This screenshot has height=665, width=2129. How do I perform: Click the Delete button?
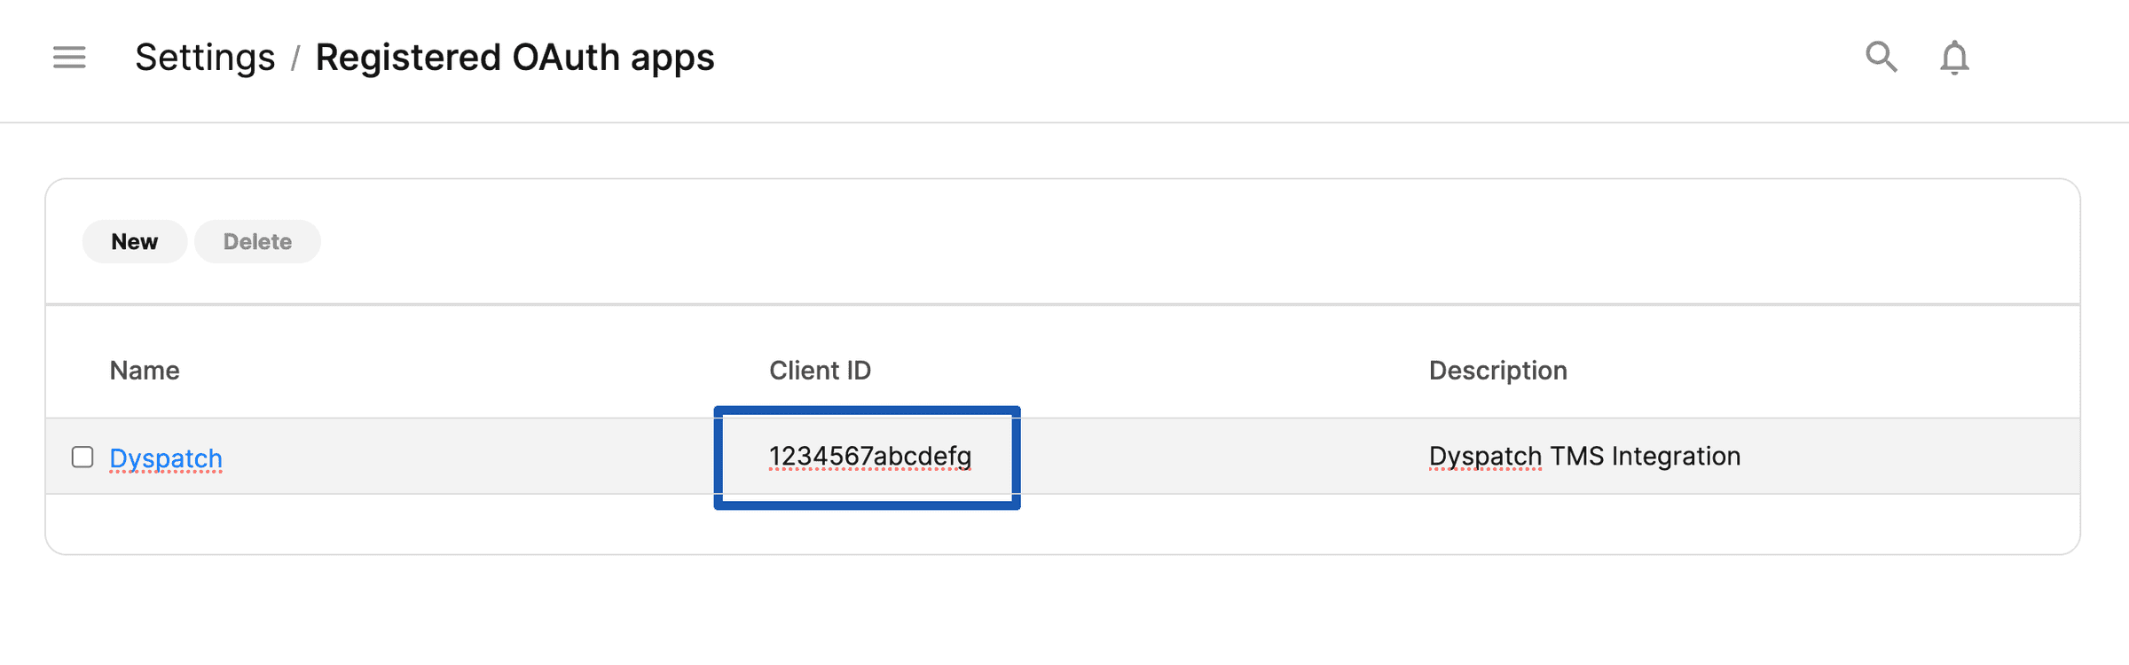(x=256, y=240)
